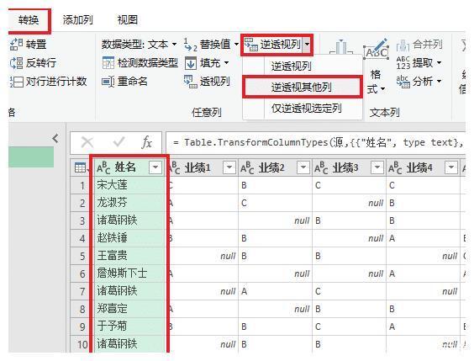474x361 pixels.
Task: Click the 透视列 pivot column icon
Action: [x=191, y=82]
